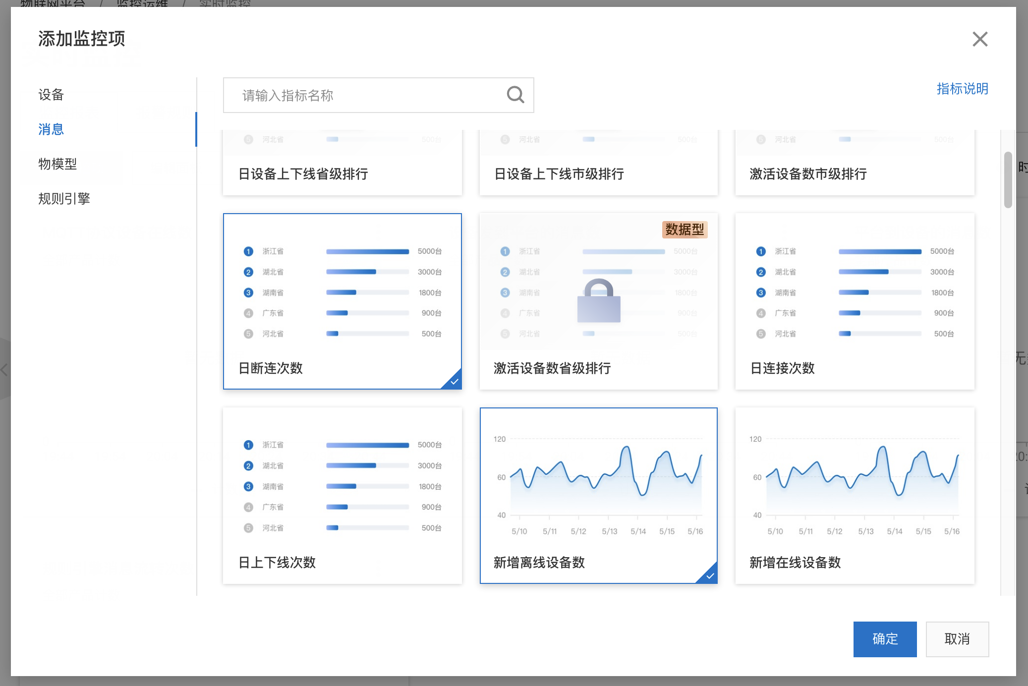Select the 日连接次数 card

[x=855, y=301]
